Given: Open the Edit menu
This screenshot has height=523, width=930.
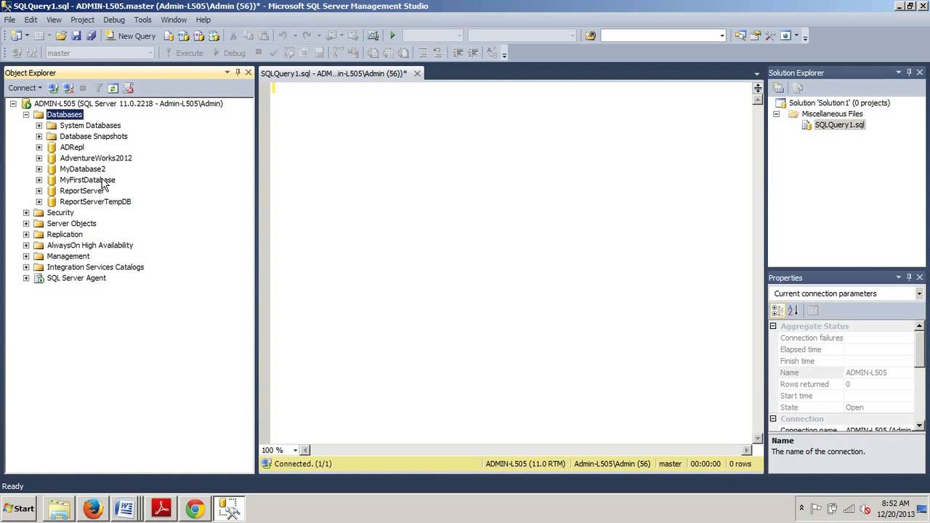Looking at the screenshot, I should coord(31,20).
